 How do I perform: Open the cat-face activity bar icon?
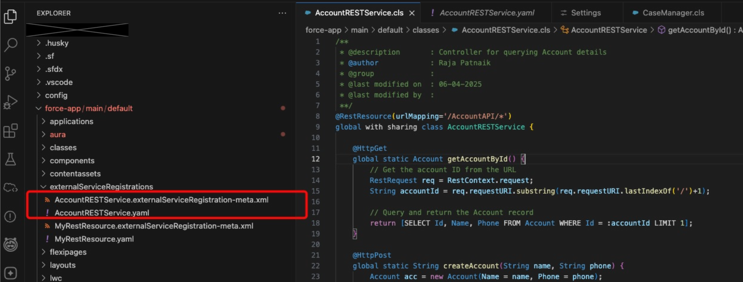point(10,244)
